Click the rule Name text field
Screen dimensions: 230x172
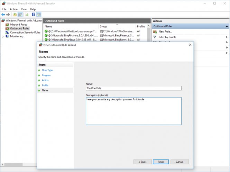(x=134, y=88)
